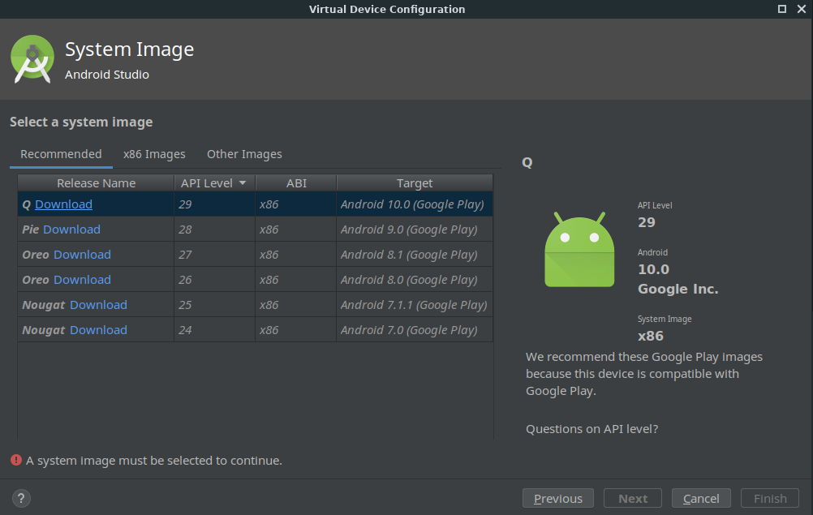This screenshot has height=515, width=813.
Task: Download Nougat API 25 image
Action: click(x=98, y=305)
